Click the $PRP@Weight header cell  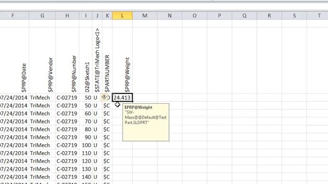(122, 60)
